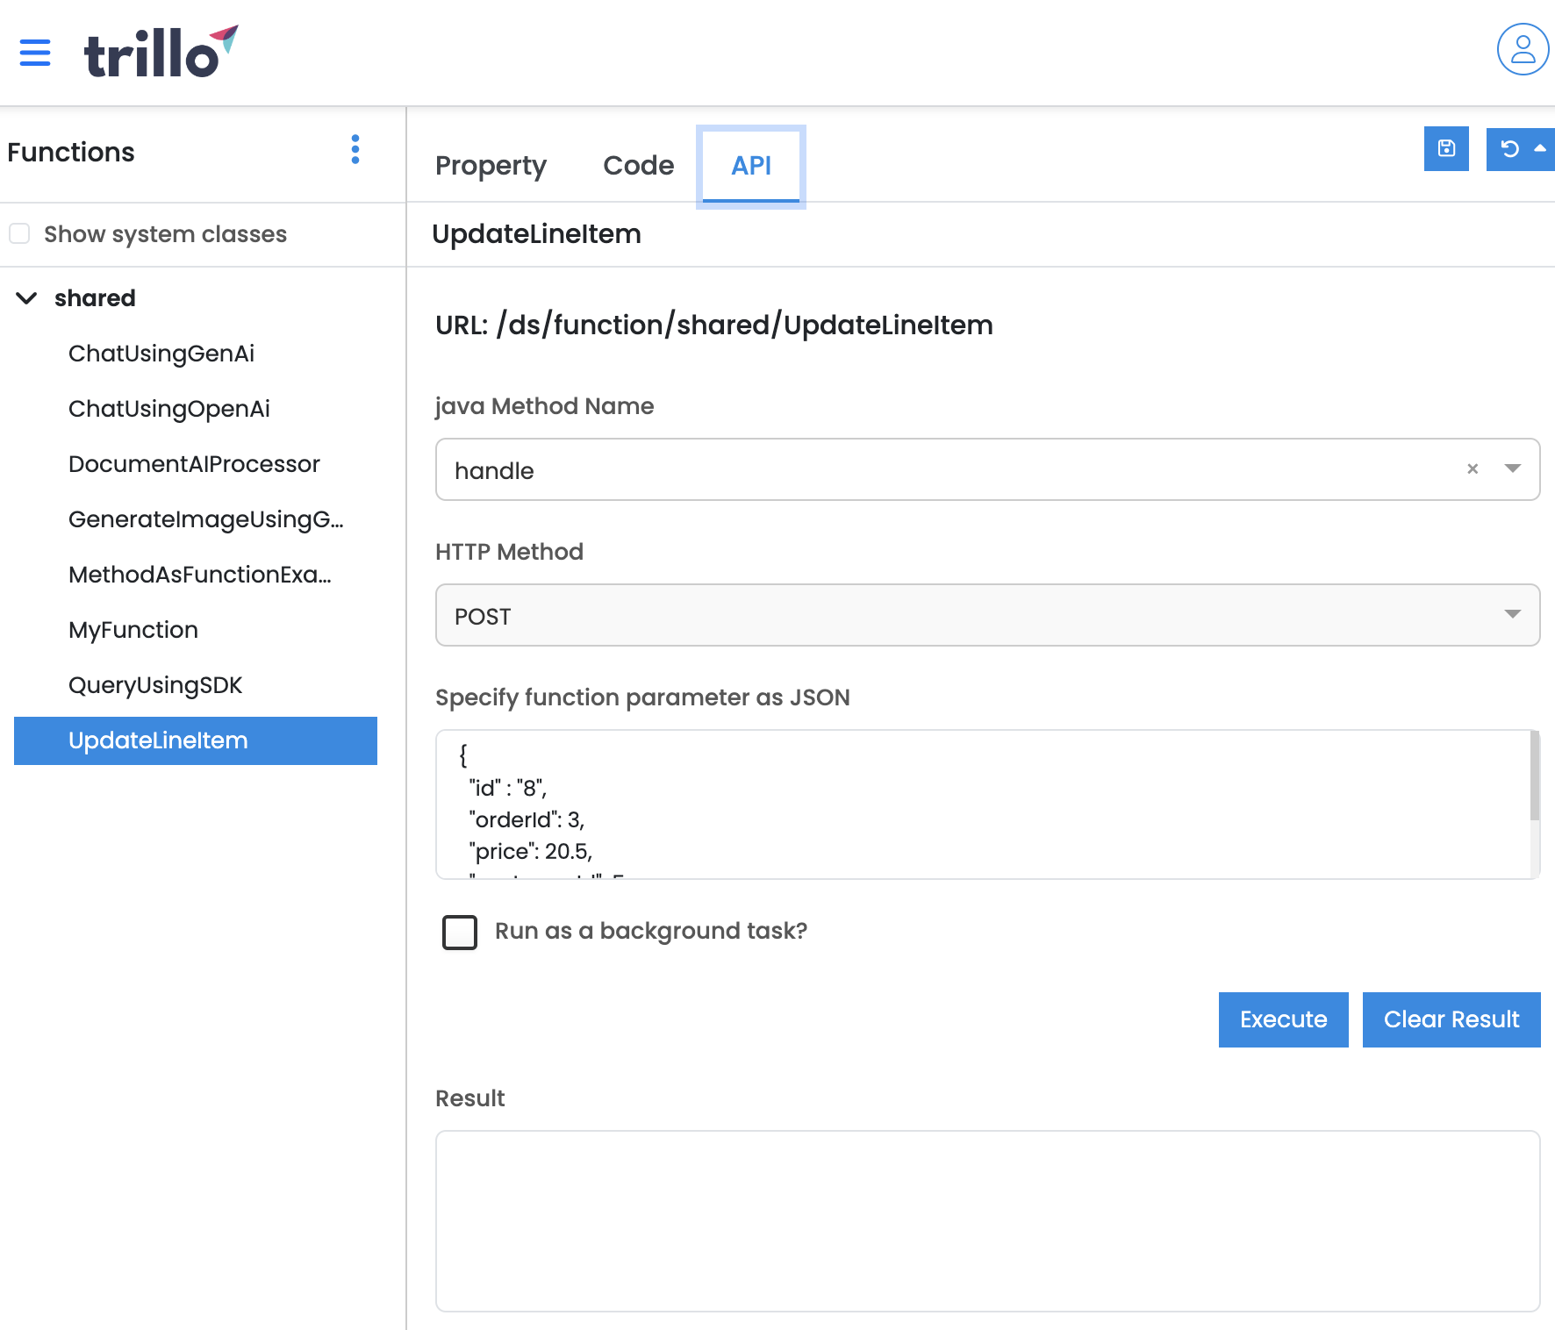Viewport: 1555px width, 1330px height.
Task: Select ChatUsingGenAi in the function list
Action: click(x=161, y=354)
